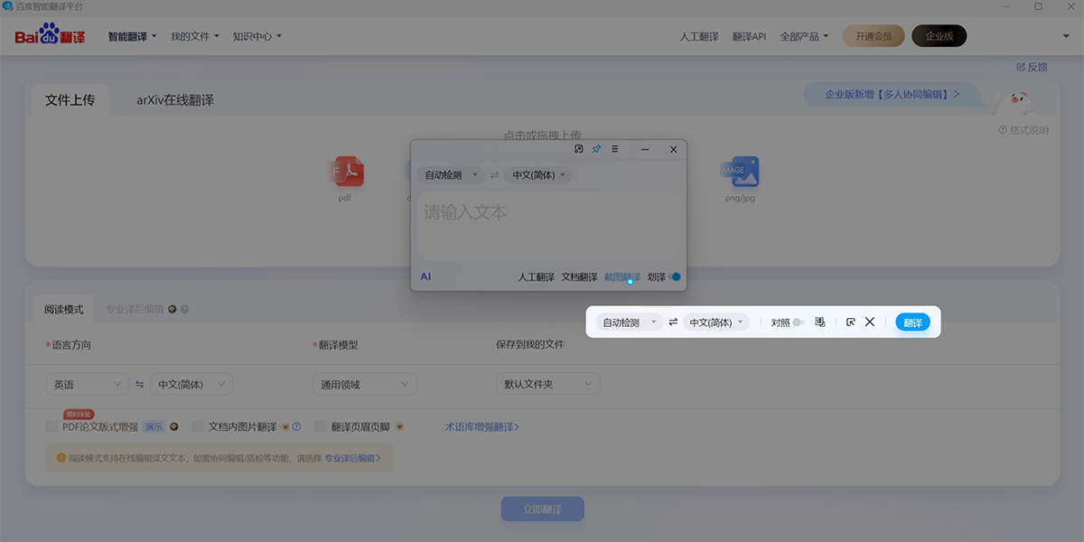Switch to the 专业译后编辑 tab
Screen dimensions: 1084x542
tap(135, 309)
